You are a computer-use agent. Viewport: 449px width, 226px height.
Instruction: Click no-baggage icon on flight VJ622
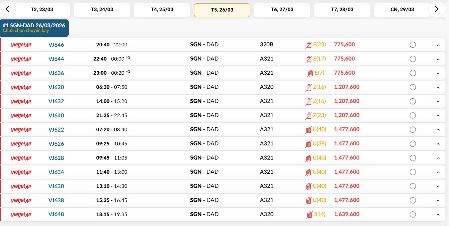(x=308, y=130)
